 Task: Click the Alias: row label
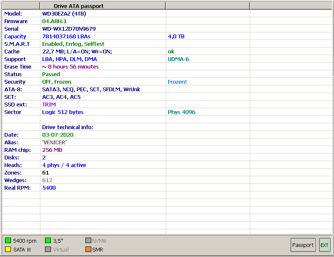[x=11, y=143]
